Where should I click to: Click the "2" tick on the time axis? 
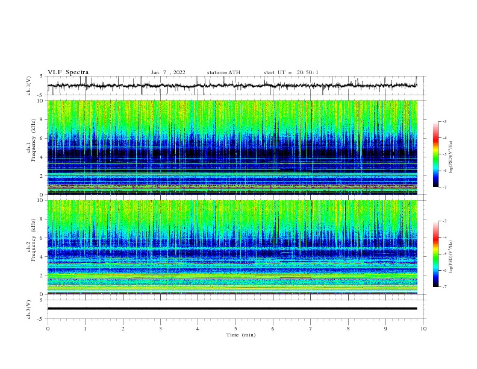[123, 329]
